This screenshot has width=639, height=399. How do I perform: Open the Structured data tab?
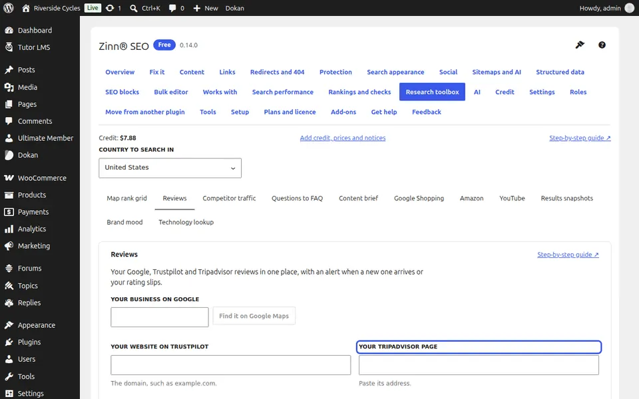(x=560, y=72)
